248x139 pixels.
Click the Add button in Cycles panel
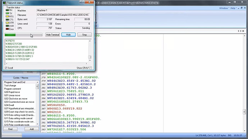[32, 129]
